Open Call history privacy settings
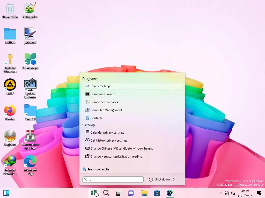Screen dimensions: 265x198 pos(134,141)
